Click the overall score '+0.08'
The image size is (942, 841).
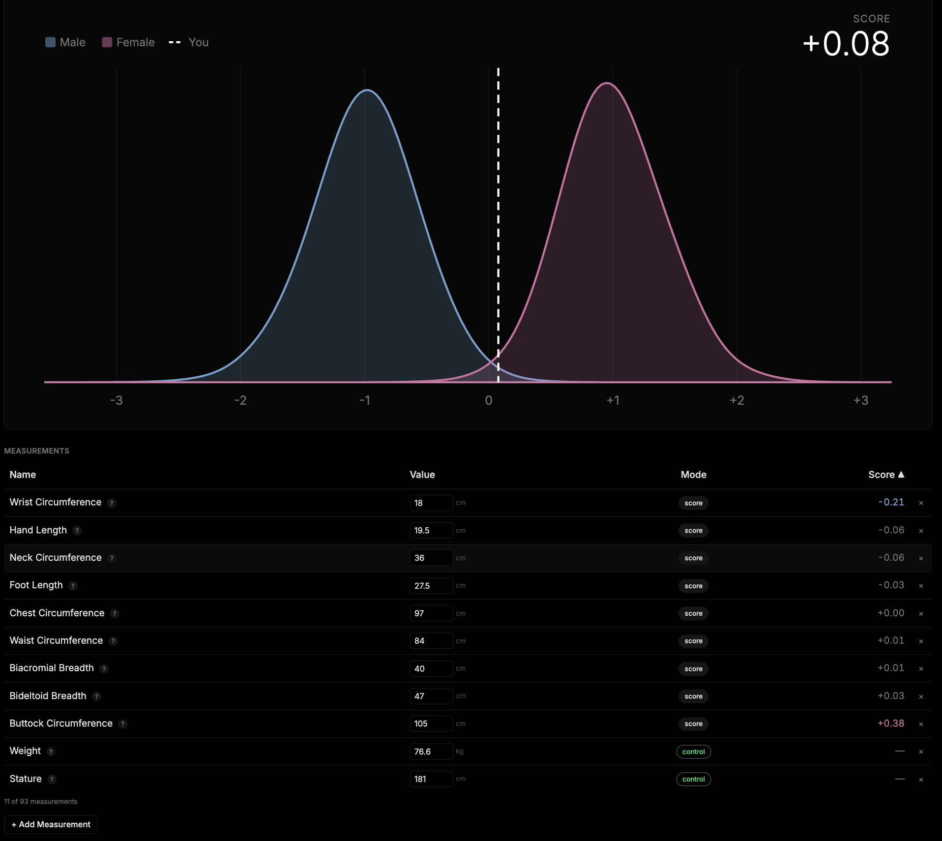(846, 43)
